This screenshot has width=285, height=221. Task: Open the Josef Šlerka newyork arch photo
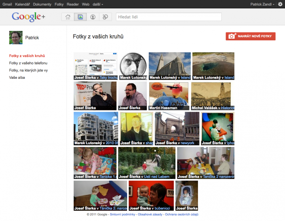click(x=177, y=129)
